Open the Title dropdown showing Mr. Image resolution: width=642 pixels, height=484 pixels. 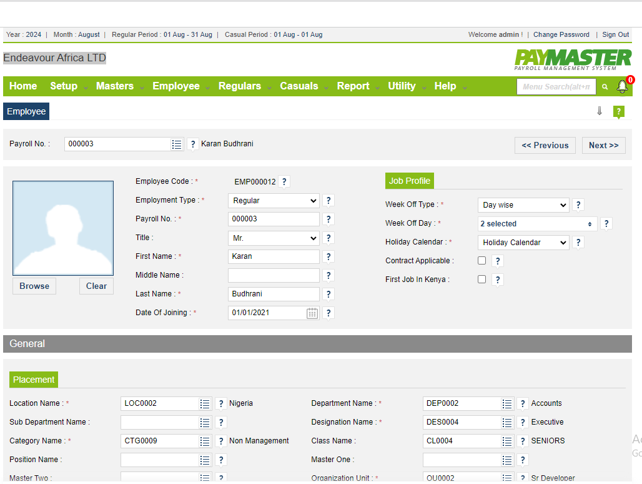[274, 238]
